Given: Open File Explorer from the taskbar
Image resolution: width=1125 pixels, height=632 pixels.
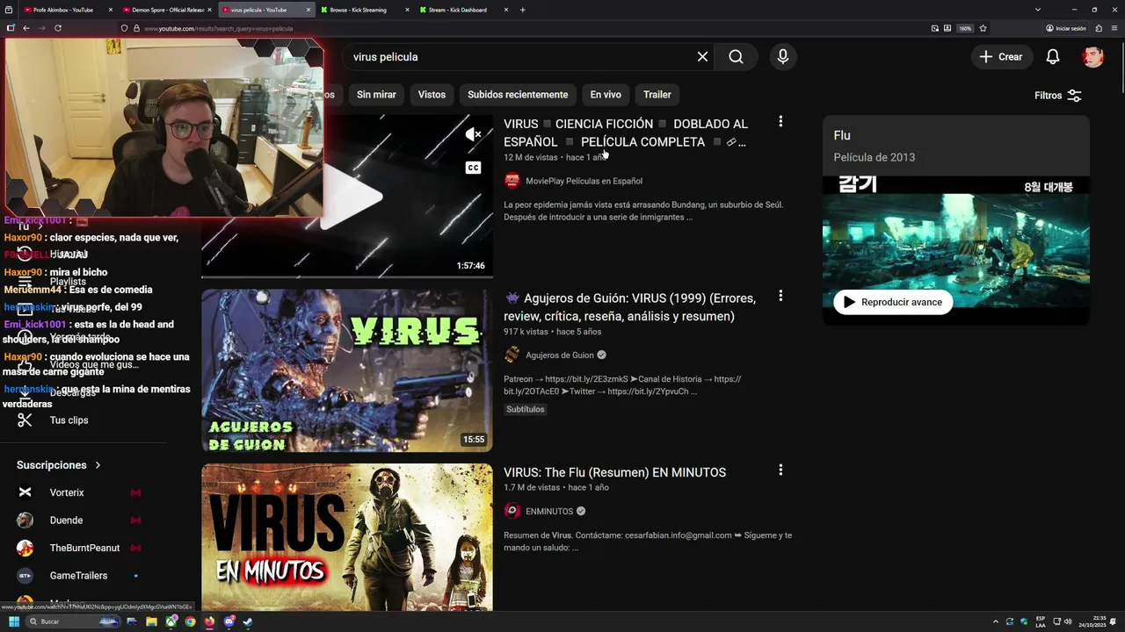Looking at the screenshot, I should click(x=151, y=621).
